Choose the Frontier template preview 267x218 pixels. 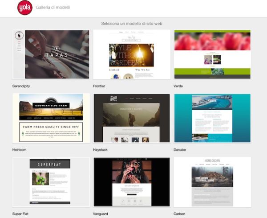[x=132, y=54]
